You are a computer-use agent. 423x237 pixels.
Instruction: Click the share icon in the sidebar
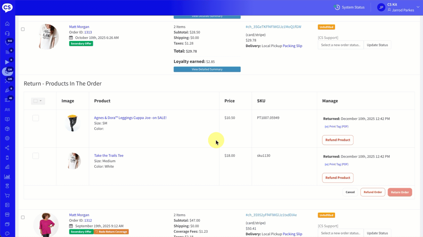pos(7,148)
